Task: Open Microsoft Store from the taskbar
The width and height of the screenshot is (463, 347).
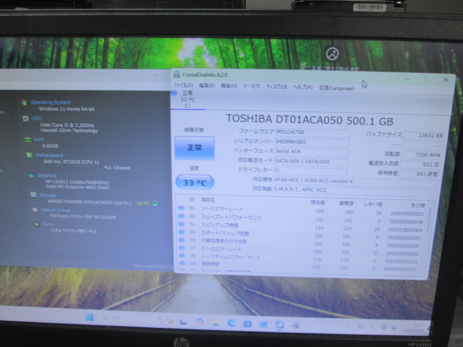Action: click(247, 324)
